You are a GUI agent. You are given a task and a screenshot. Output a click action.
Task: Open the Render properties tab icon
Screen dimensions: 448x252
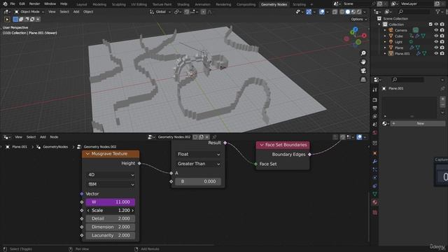pyautogui.click(x=375, y=100)
